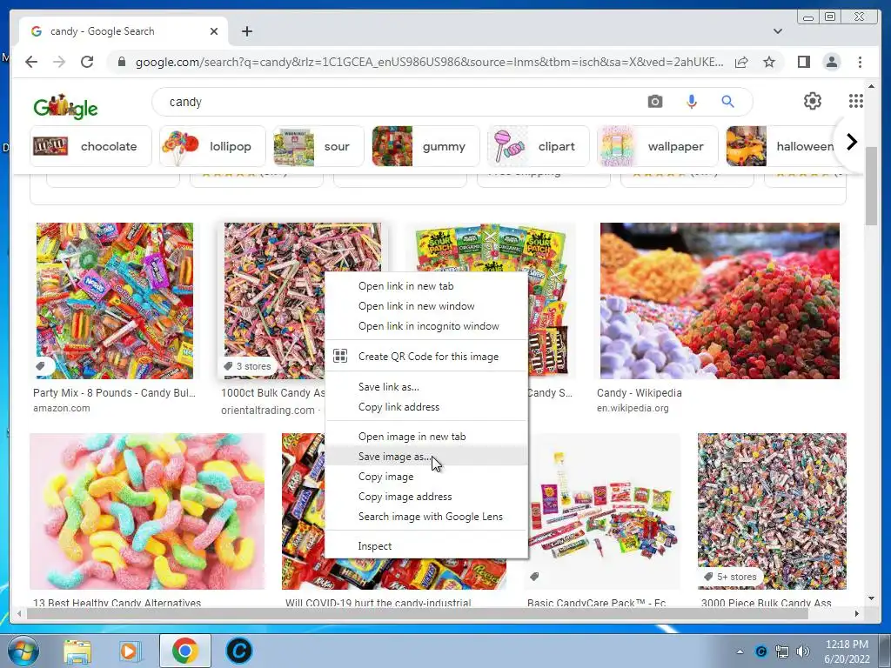Viewport: 891px width, 668px height.
Task: Go back using the browser back arrow
Action: click(31, 62)
